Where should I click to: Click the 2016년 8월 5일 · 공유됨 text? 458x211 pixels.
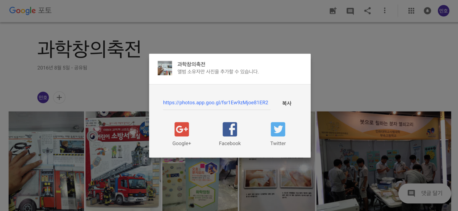click(x=62, y=68)
